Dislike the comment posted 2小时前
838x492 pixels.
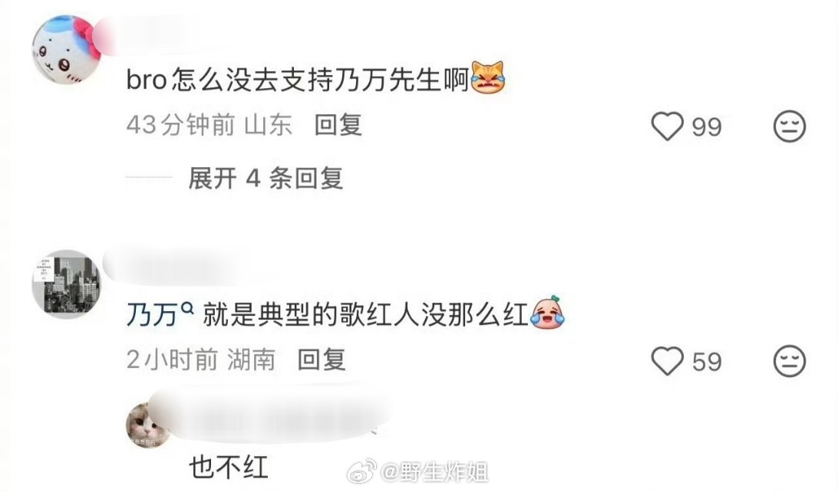point(790,361)
